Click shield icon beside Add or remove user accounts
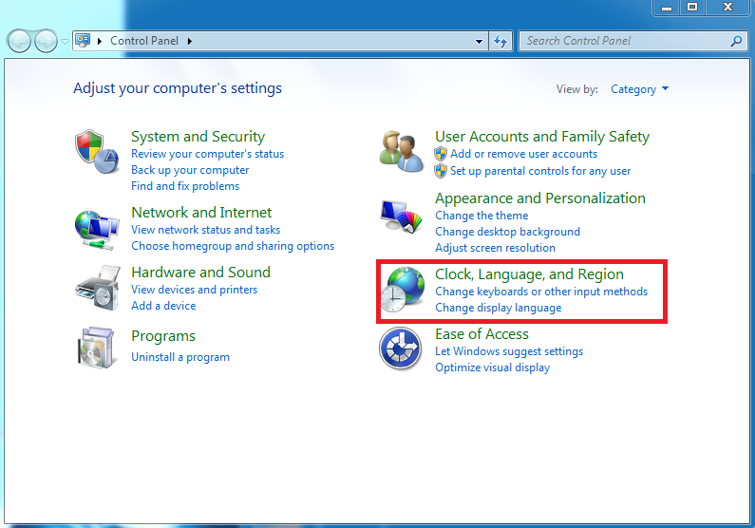755x528 pixels. [x=440, y=154]
